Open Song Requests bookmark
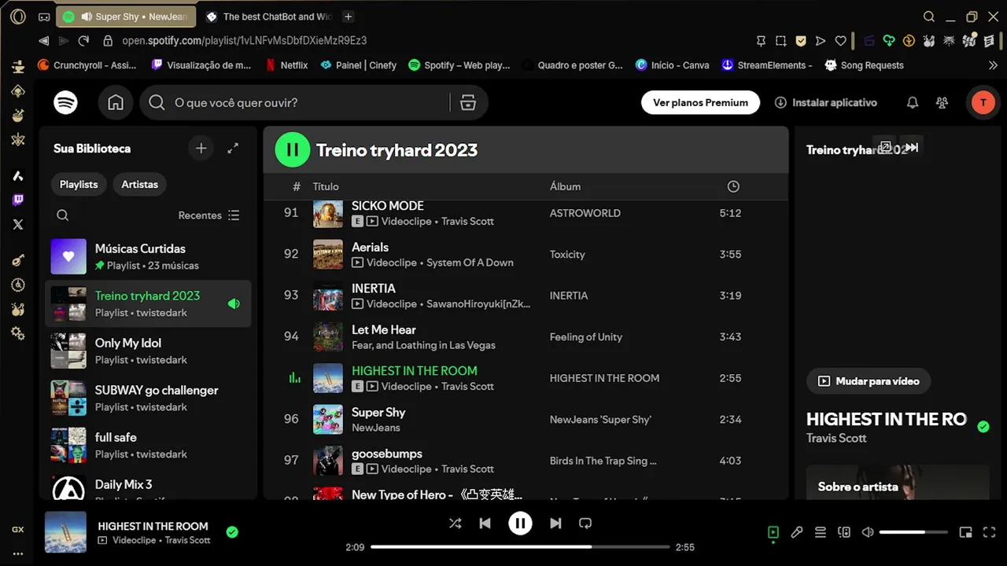1007x566 pixels. click(864, 65)
